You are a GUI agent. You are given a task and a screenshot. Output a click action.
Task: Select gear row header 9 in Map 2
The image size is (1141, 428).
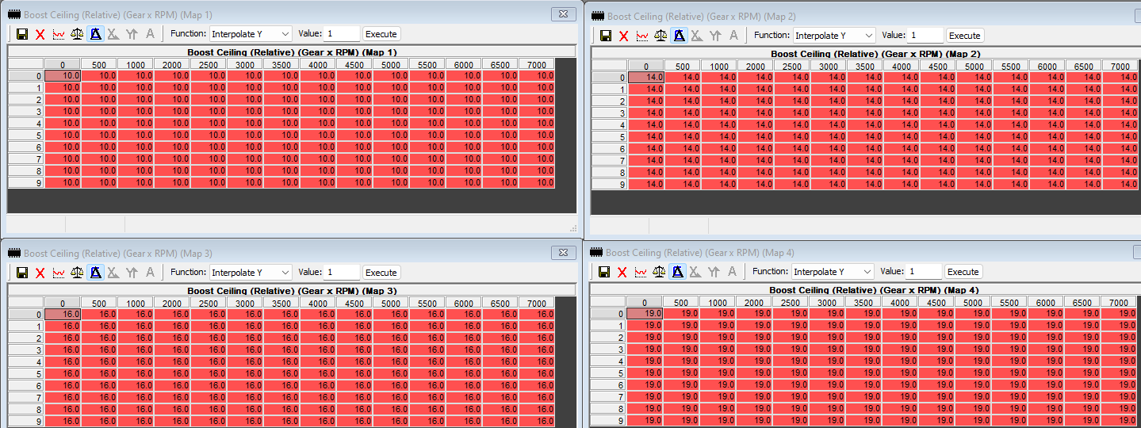[609, 185]
